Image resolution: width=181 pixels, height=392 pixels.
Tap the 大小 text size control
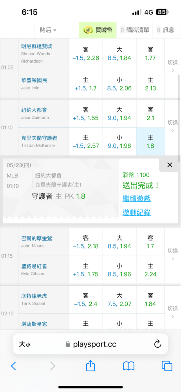(x=25, y=344)
